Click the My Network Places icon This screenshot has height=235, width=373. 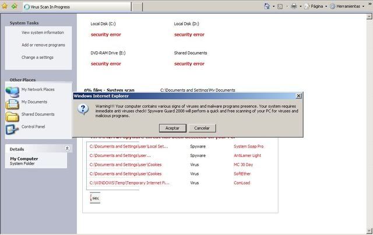click(x=12, y=92)
